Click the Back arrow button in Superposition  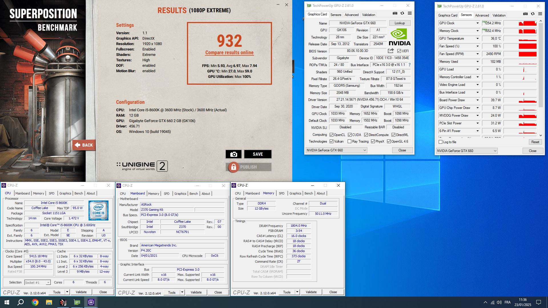click(x=84, y=145)
